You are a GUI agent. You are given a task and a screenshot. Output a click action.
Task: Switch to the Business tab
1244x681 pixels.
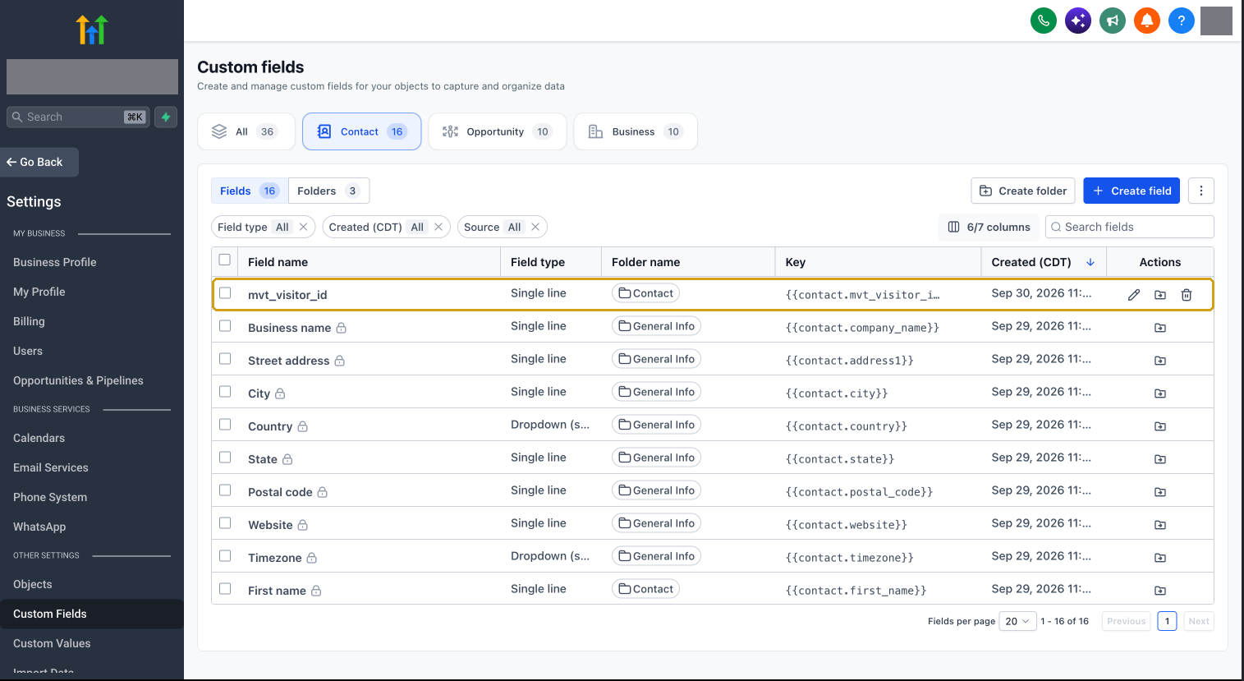(x=636, y=131)
